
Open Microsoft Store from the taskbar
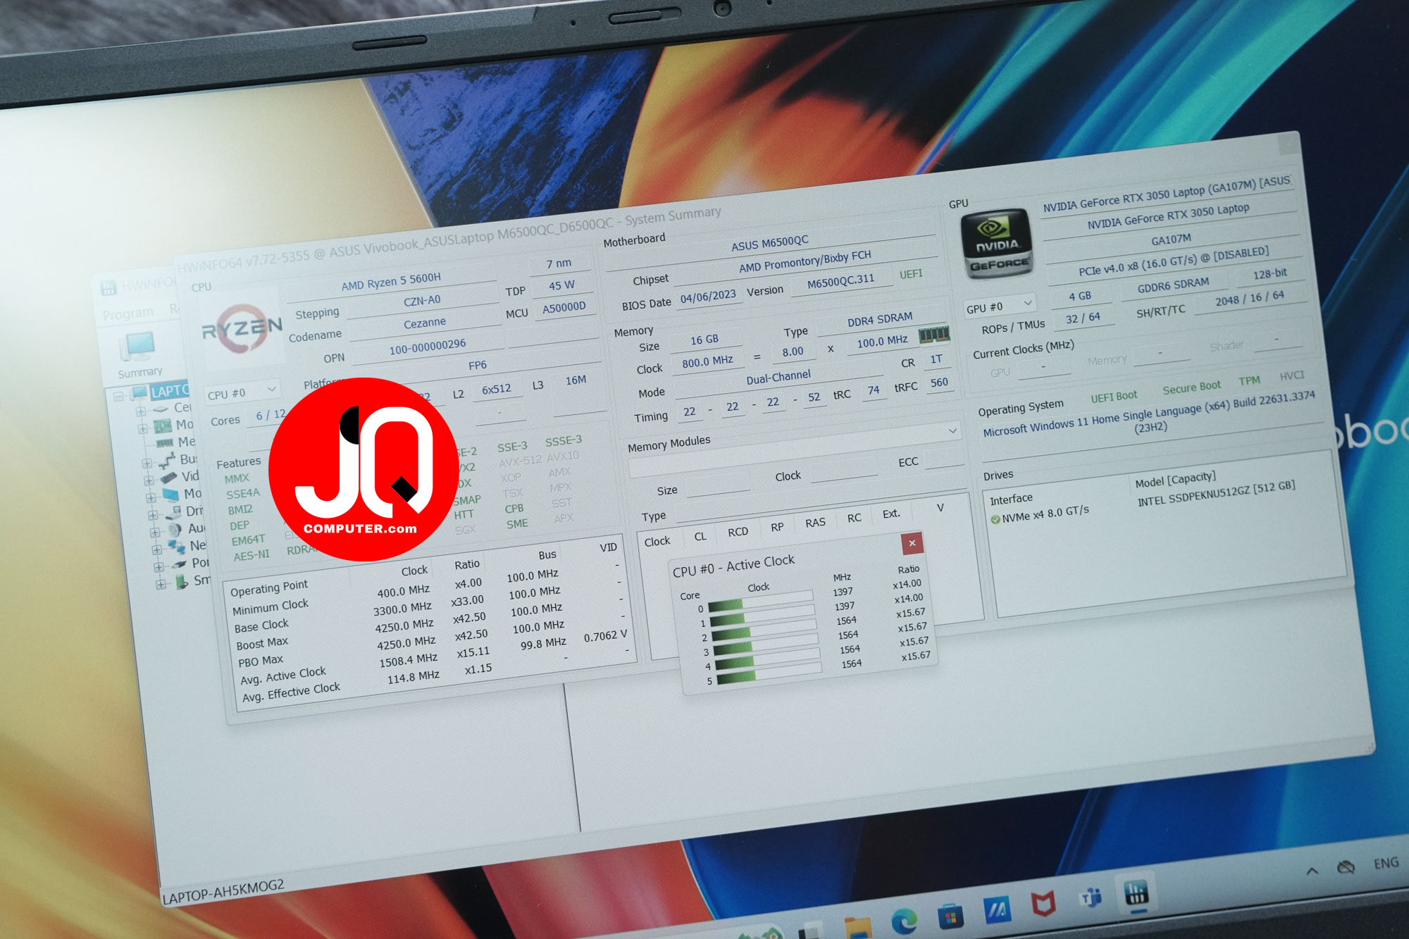[x=950, y=916]
